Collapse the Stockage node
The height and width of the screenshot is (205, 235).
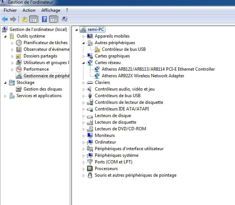coord(5,83)
